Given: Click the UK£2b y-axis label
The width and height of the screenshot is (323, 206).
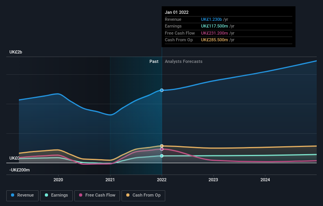Looking at the screenshot, I should (x=16, y=52).
